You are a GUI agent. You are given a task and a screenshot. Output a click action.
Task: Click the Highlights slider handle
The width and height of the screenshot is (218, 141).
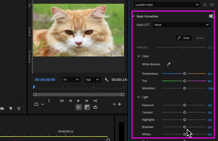point(184,120)
